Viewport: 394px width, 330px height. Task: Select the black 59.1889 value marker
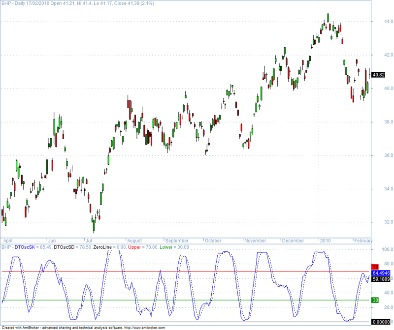[381, 279]
